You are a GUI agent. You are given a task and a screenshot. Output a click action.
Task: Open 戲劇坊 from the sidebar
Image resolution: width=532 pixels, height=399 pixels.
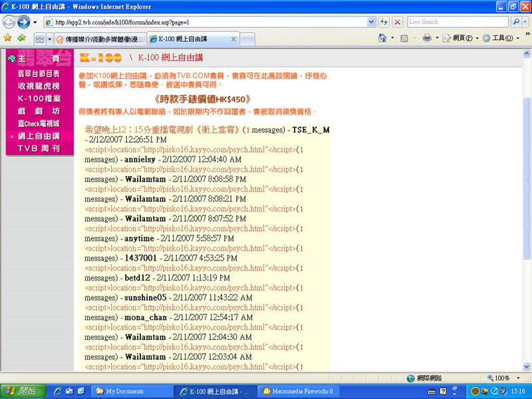pos(39,111)
